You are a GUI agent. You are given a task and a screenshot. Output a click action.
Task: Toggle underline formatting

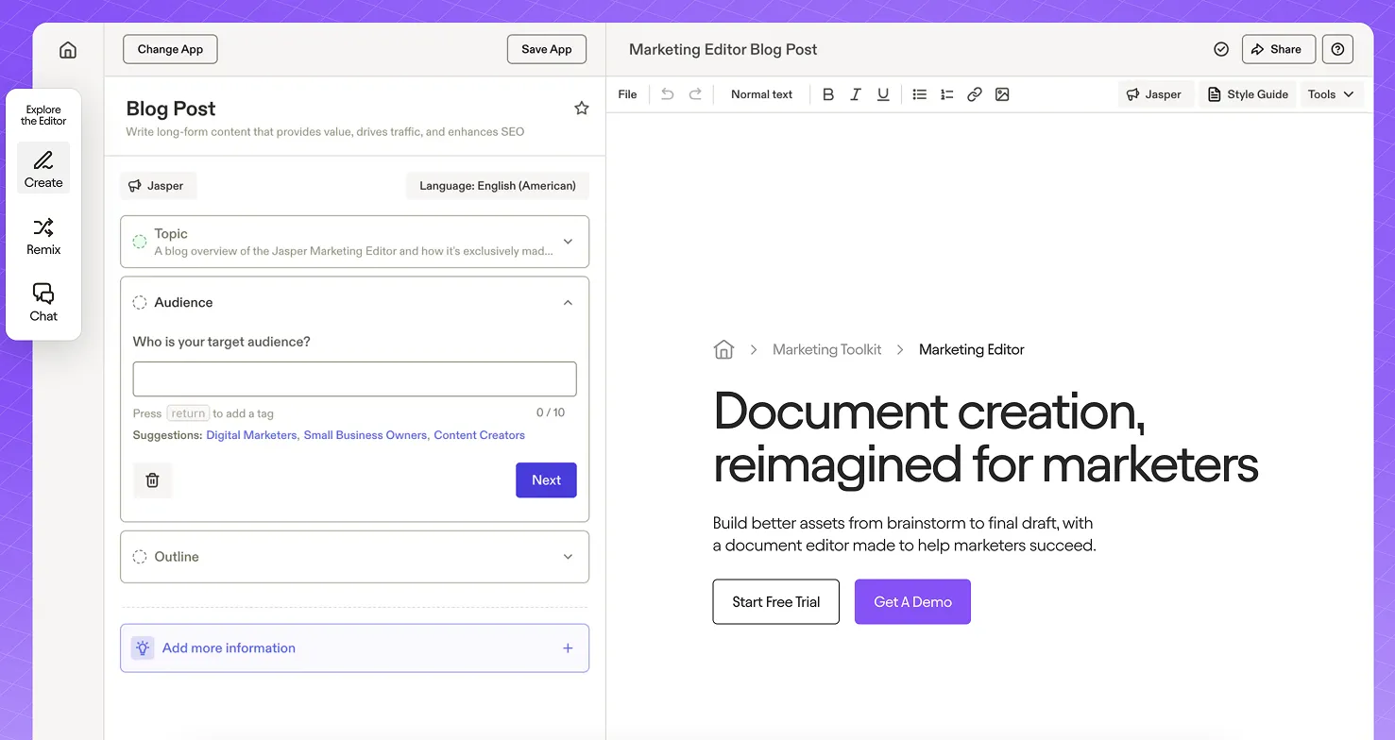click(883, 94)
